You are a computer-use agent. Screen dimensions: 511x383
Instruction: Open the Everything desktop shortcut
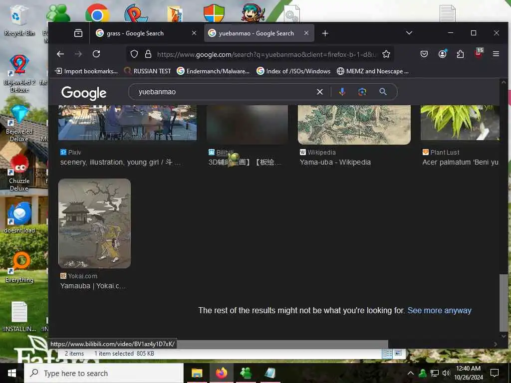tap(19, 267)
